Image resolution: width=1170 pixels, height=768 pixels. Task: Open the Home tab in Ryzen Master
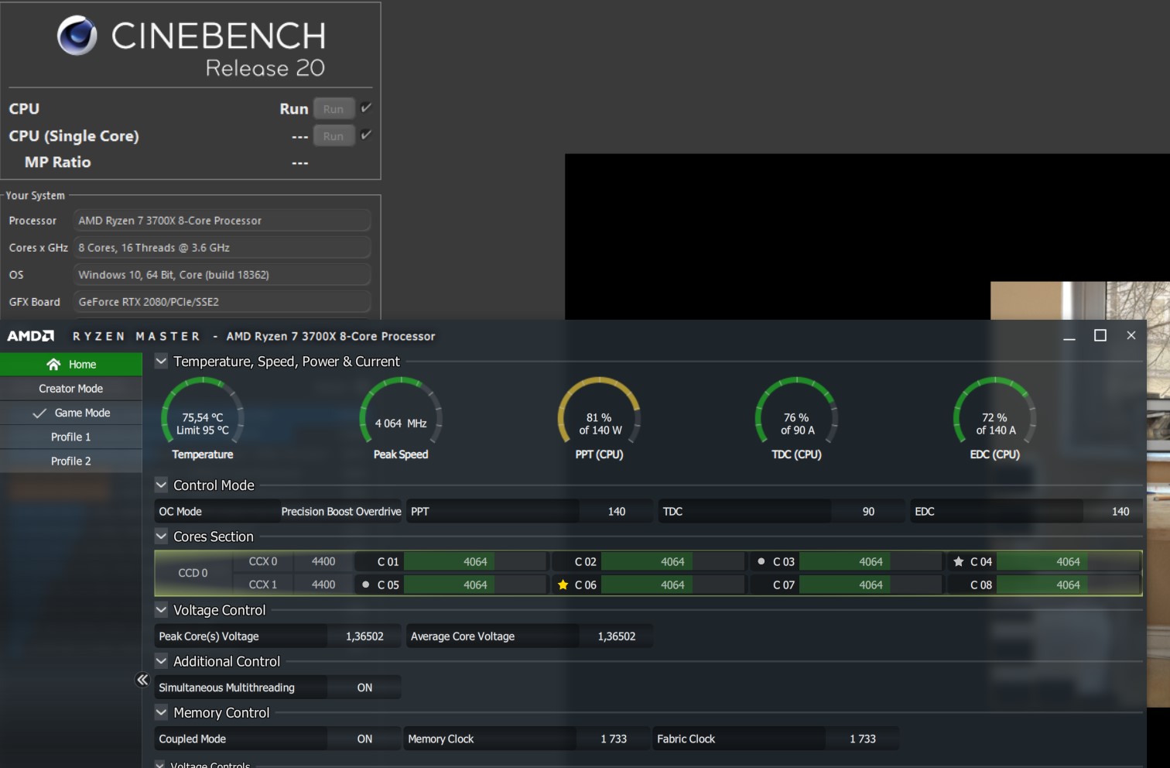pos(71,364)
